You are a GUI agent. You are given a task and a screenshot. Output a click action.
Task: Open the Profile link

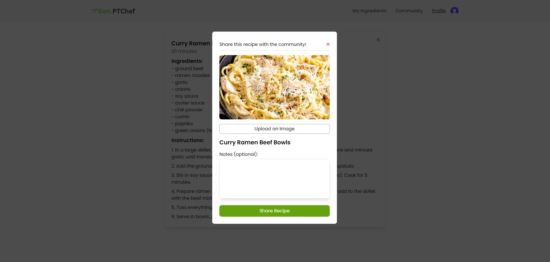tap(438, 11)
